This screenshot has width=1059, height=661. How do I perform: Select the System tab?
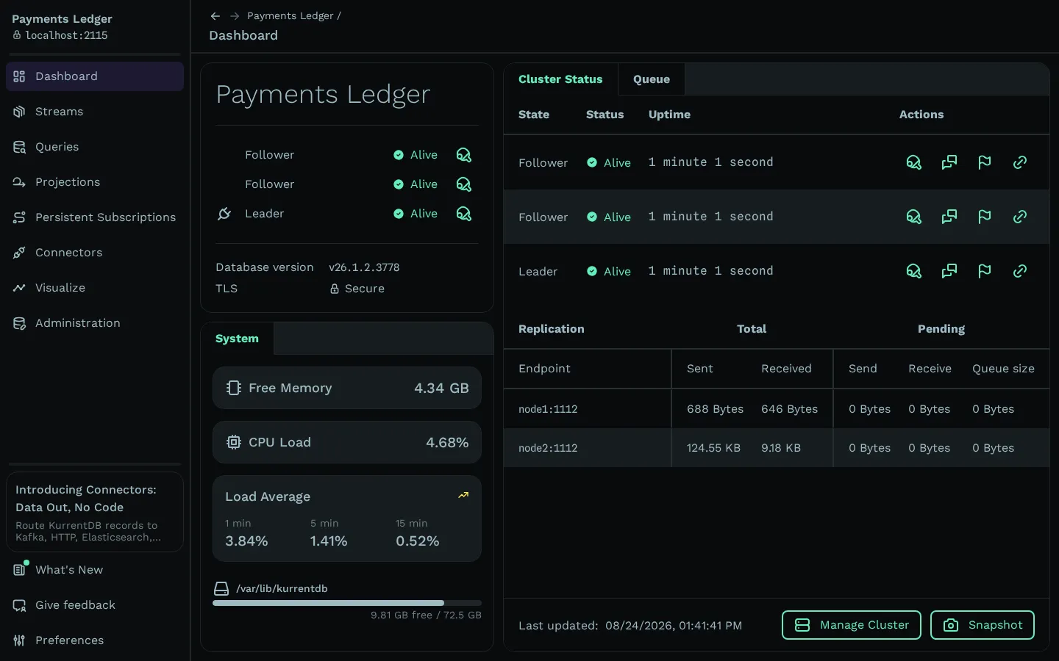(x=237, y=339)
